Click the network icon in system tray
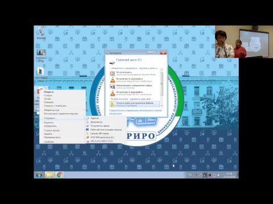 (x=214, y=175)
